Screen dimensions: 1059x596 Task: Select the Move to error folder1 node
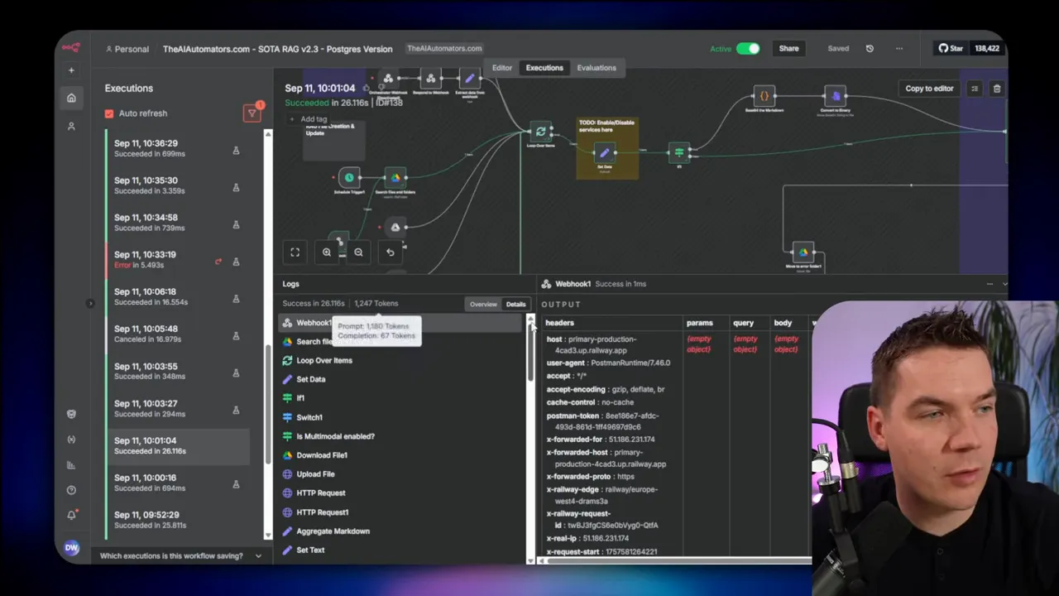coord(803,252)
